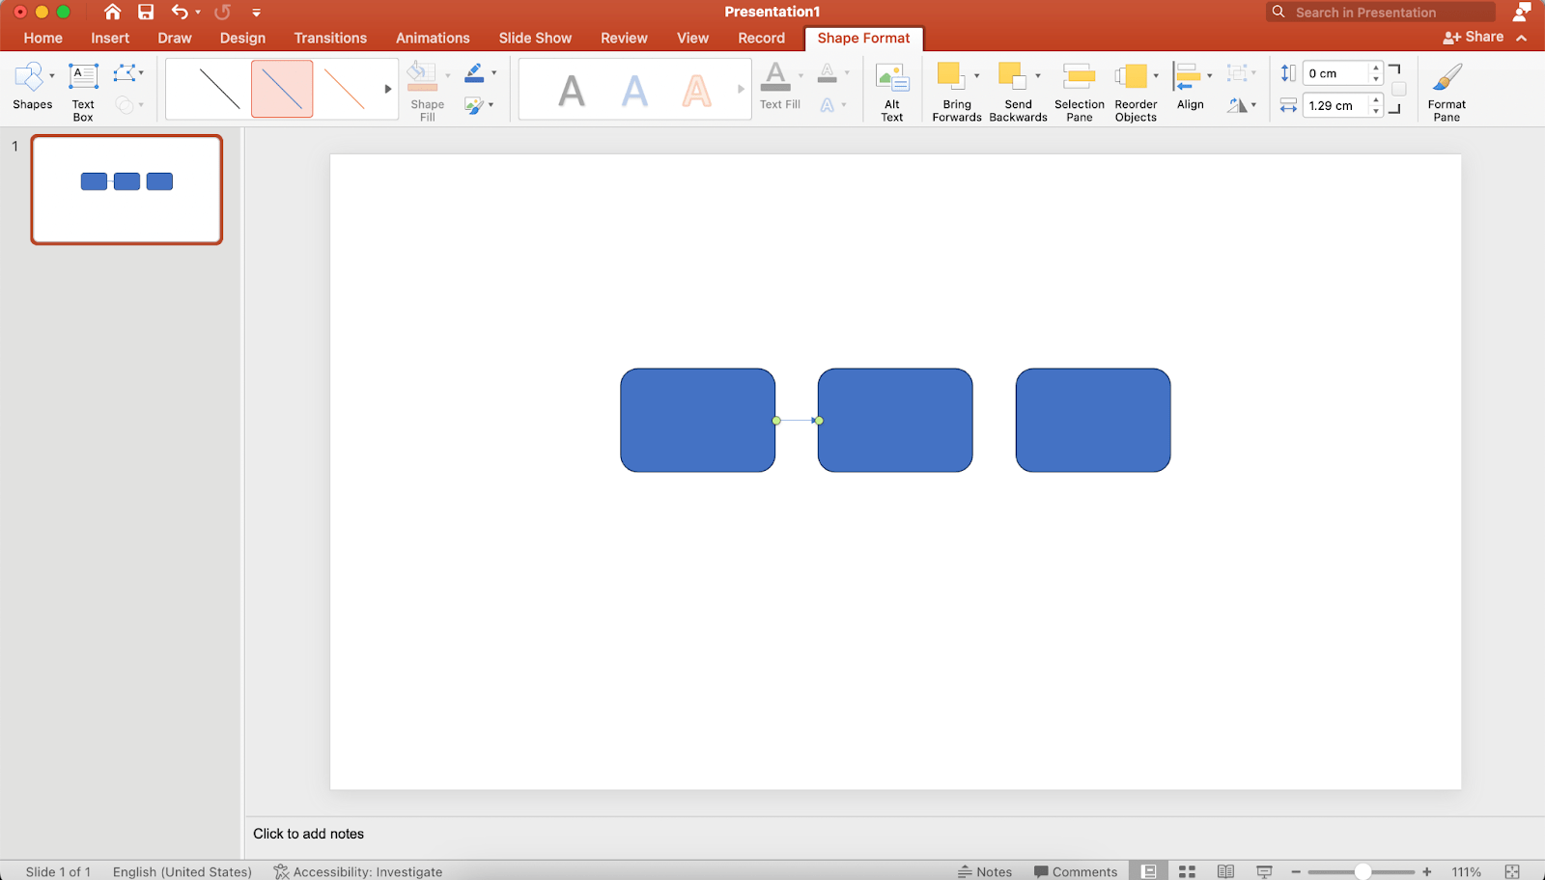Expand the shape styles gallery

[386, 88]
